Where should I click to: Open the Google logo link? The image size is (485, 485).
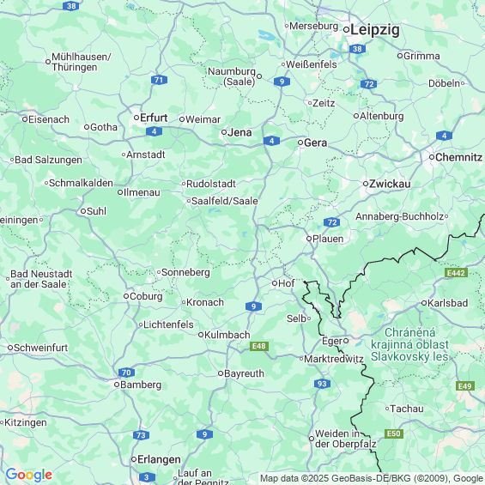[x=29, y=475]
